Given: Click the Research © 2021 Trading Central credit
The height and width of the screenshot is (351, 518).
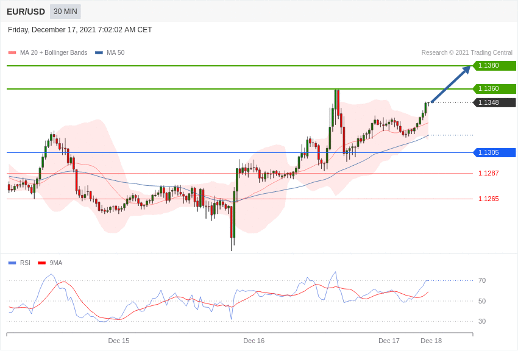Looking at the screenshot, I should (x=467, y=52).
